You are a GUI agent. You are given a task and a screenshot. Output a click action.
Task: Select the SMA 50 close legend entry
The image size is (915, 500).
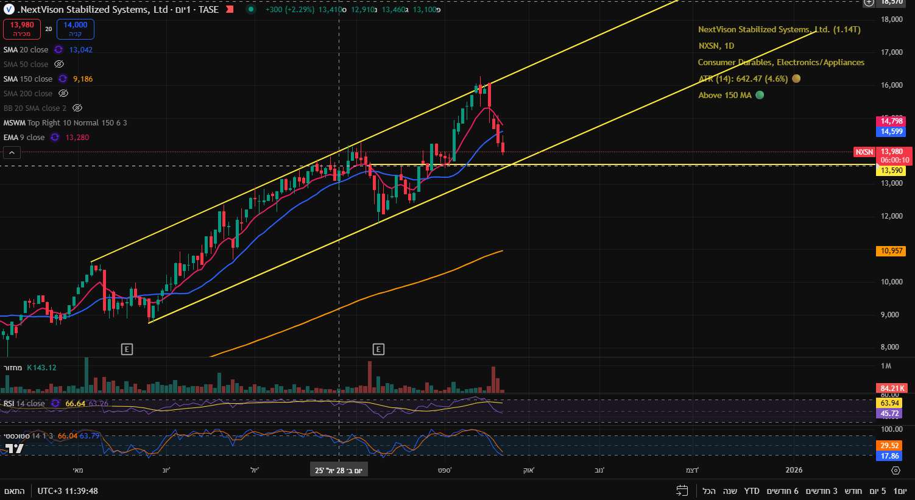pyautogui.click(x=26, y=64)
